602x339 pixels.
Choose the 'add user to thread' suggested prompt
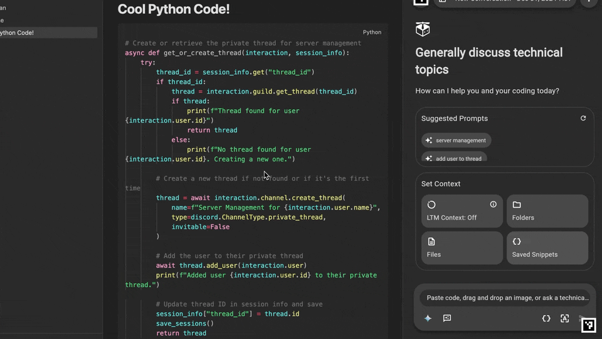pyautogui.click(x=454, y=158)
